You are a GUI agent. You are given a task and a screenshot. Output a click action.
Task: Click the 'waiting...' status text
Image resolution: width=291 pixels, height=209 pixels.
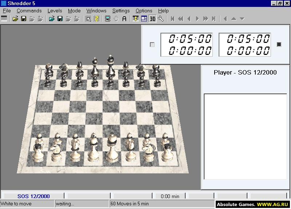coord(65,204)
